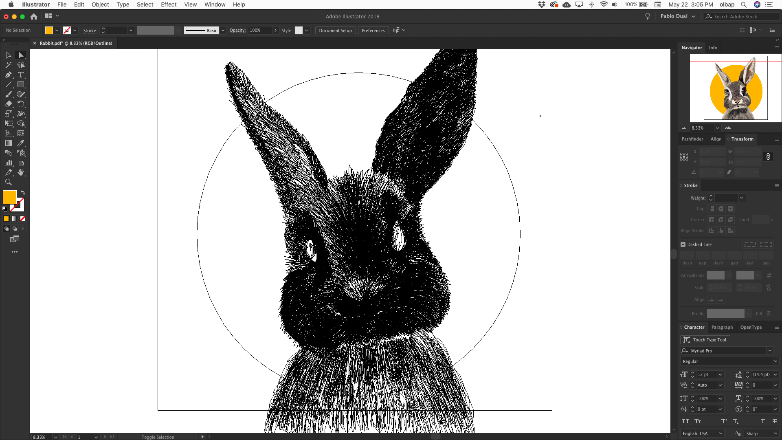Open the Opacity dropdown arrow
The height and width of the screenshot is (440, 782).
tap(275, 31)
